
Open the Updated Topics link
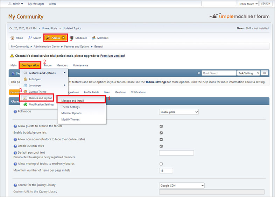point(72,28)
